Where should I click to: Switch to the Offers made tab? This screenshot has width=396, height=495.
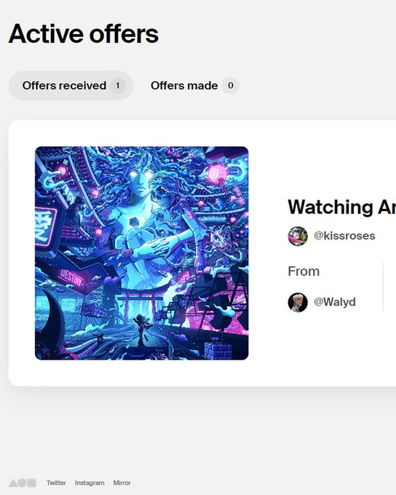pyautogui.click(x=194, y=86)
